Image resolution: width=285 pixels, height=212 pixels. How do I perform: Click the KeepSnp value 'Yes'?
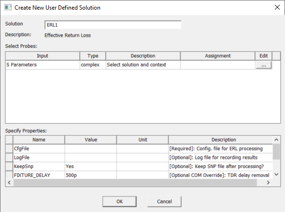(x=91, y=167)
